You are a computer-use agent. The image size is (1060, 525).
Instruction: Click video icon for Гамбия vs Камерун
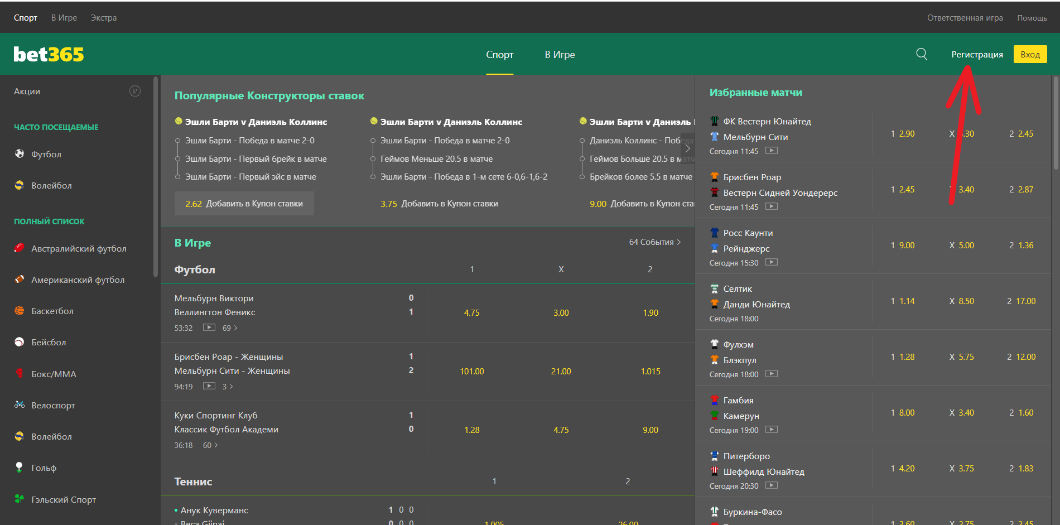(772, 430)
